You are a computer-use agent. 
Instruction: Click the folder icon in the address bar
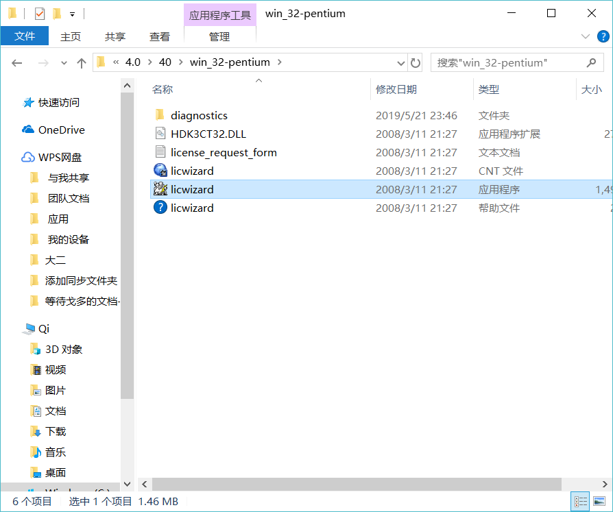click(101, 62)
